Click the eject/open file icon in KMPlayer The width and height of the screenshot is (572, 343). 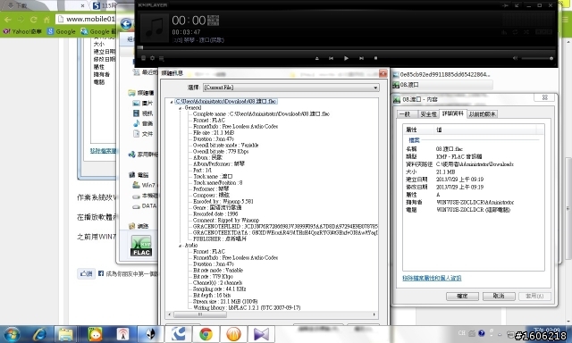point(316,58)
